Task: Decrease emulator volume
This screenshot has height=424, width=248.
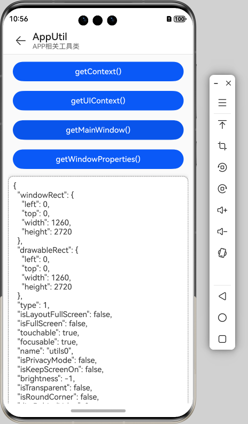Action: [x=222, y=232]
